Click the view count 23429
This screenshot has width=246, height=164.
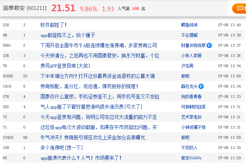click(8, 137)
